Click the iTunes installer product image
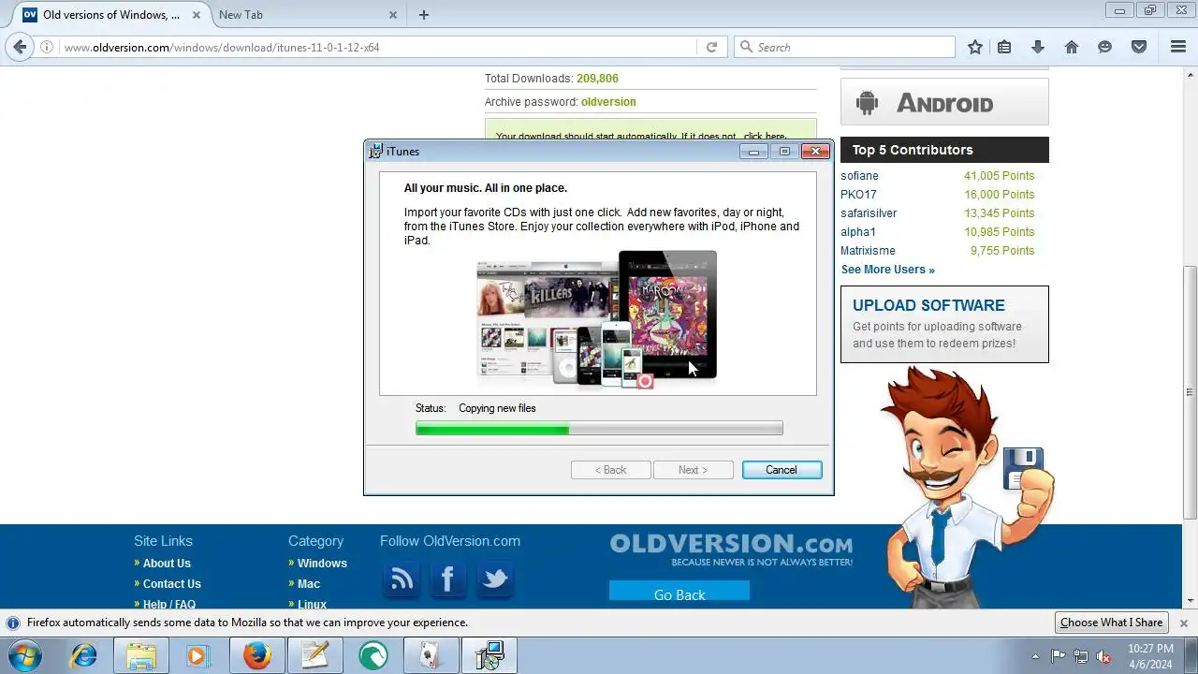 click(597, 319)
